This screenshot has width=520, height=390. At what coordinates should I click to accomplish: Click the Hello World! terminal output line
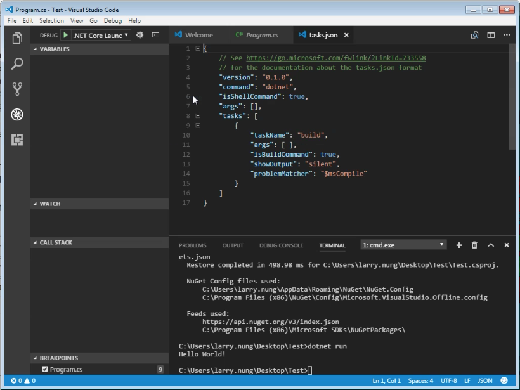[x=202, y=354]
